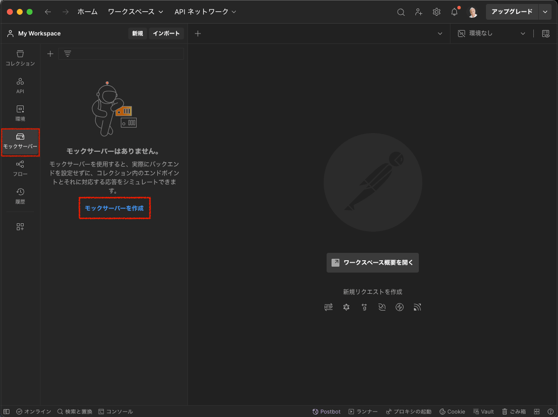
Task: Navigate back with the left arrow
Action: 48,12
